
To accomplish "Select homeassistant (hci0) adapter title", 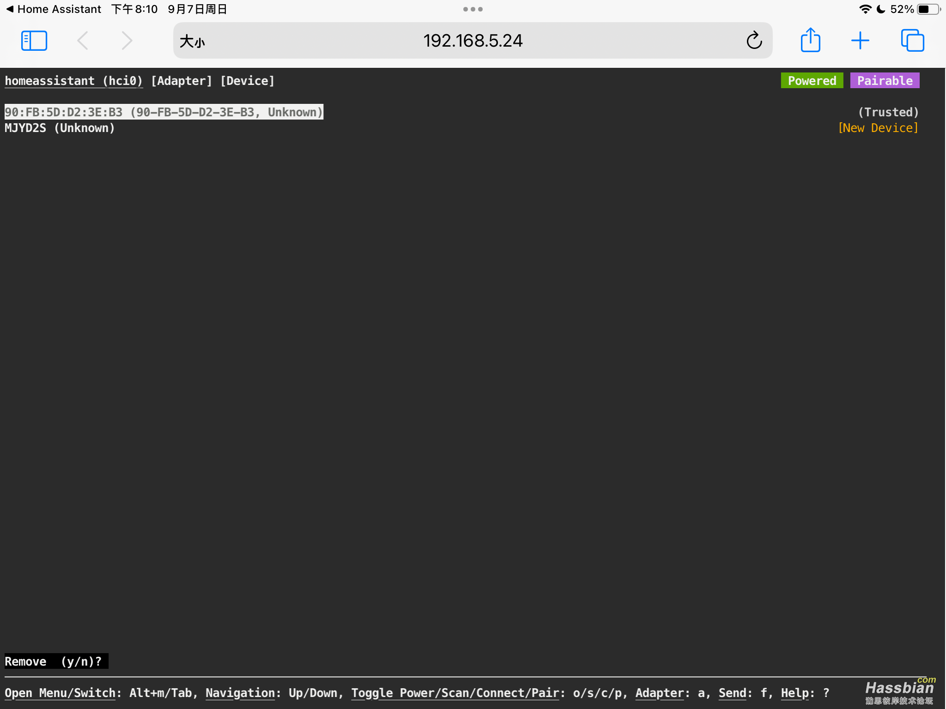I will click(73, 81).
